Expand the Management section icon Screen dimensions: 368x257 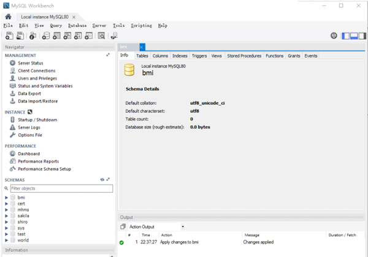(x=108, y=55)
